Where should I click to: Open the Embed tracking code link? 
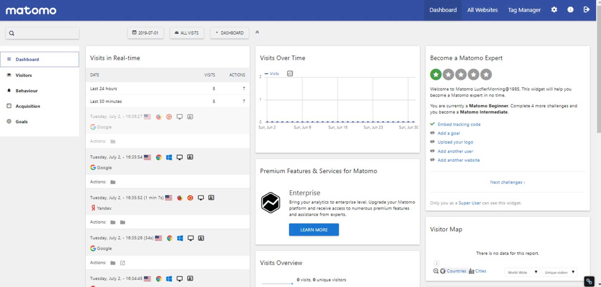pyautogui.click(x=459, y=124)
